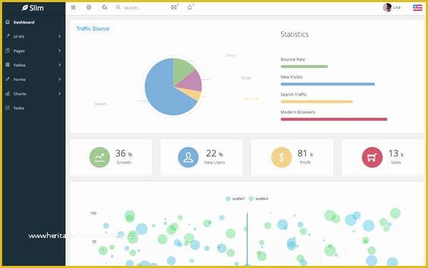Select the Tables menu item

coord(34,65)
